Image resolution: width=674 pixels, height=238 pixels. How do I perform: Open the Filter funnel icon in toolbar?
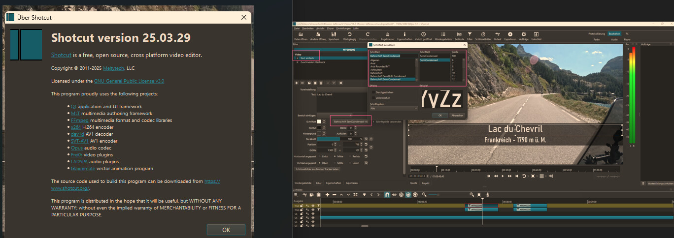470,35
